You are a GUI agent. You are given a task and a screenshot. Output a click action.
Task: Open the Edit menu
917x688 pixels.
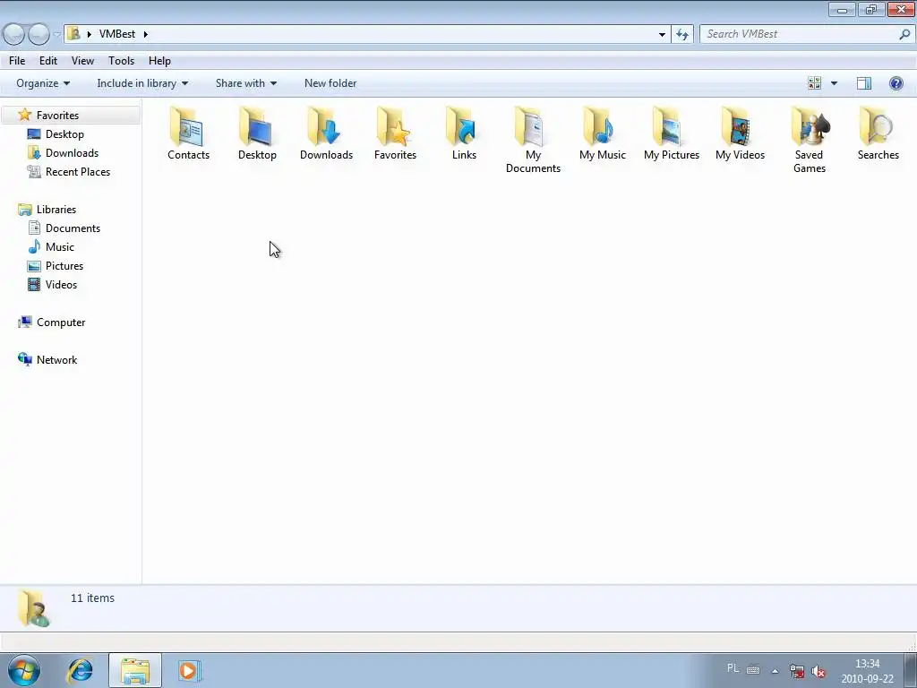pyautogui.click(x=48, y=61)
